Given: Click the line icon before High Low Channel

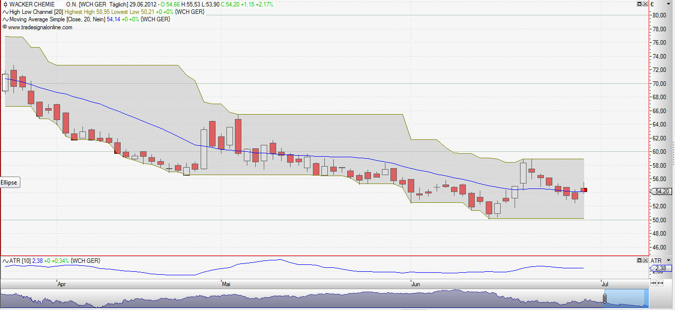Looking at the screenshot, I should pyautogui.click(x=5, y=12).
